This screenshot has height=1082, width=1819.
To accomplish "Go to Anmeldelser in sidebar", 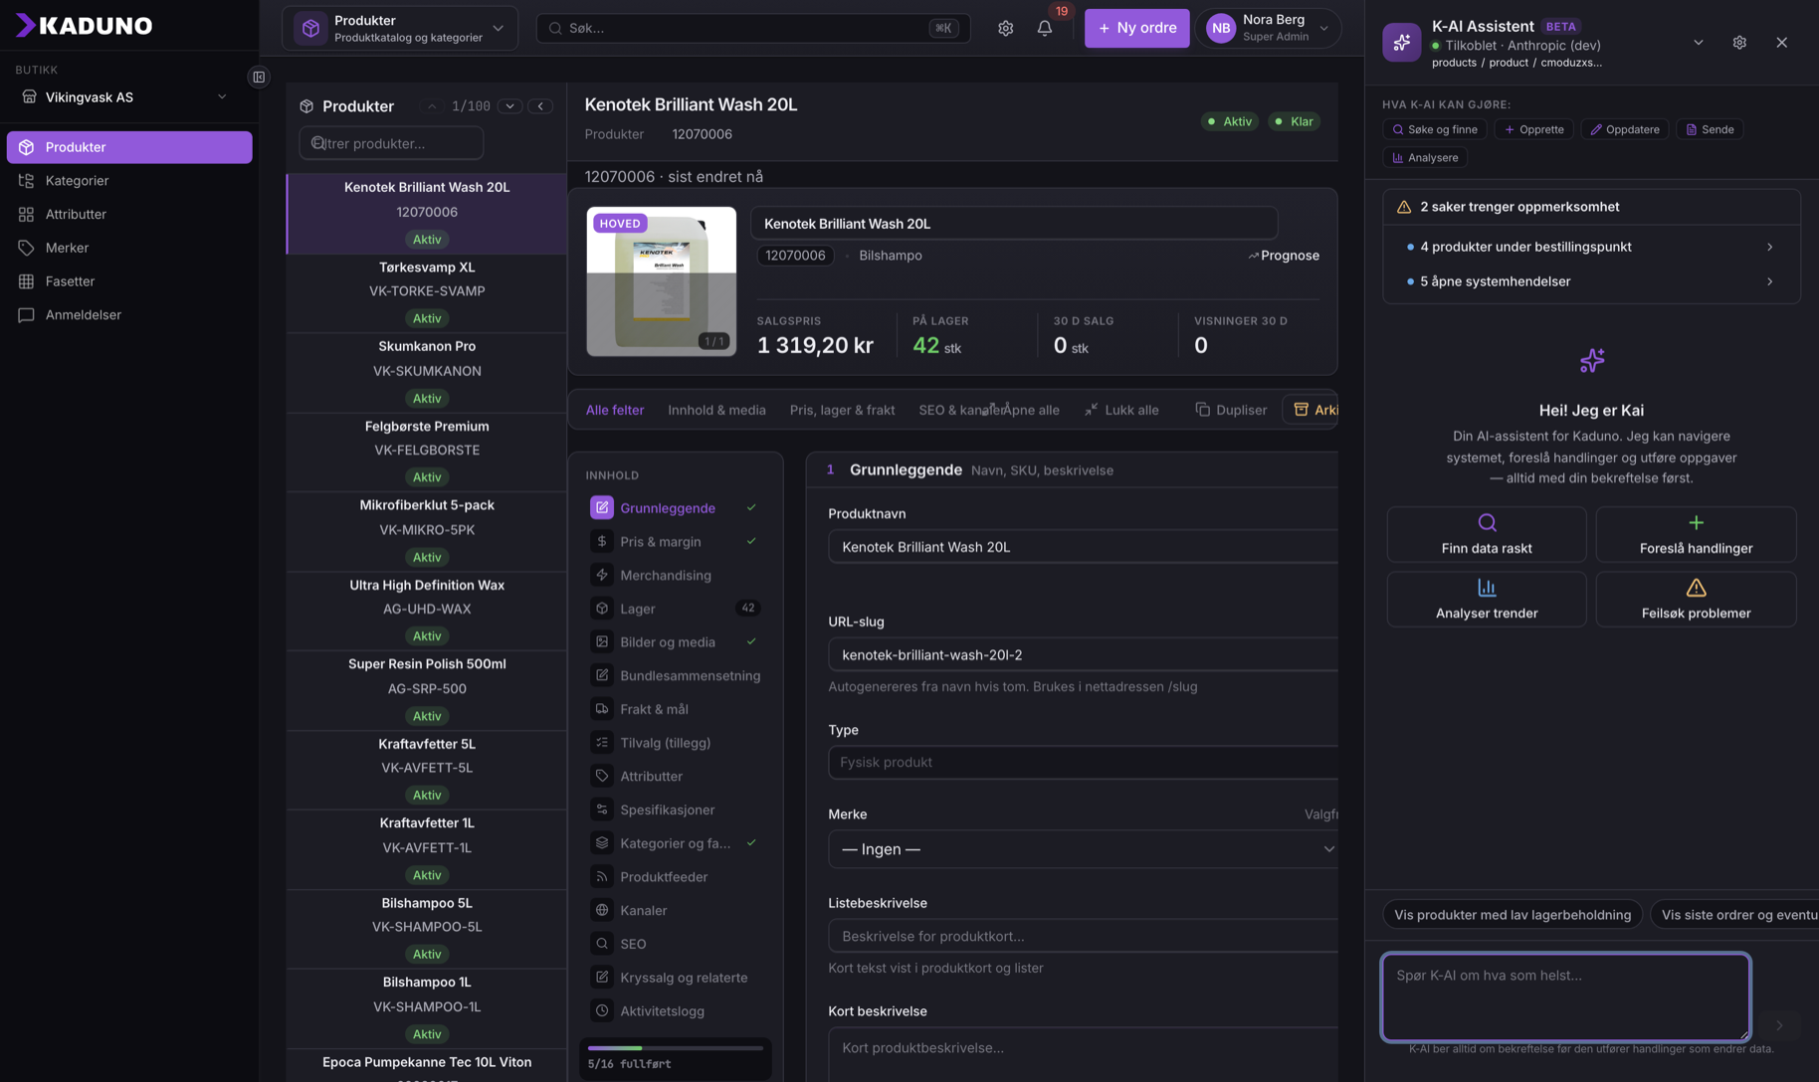I will pyautogui.click(x=129, y=315).
